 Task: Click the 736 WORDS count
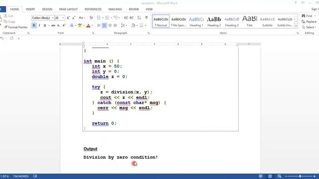[x=21, y=176]
